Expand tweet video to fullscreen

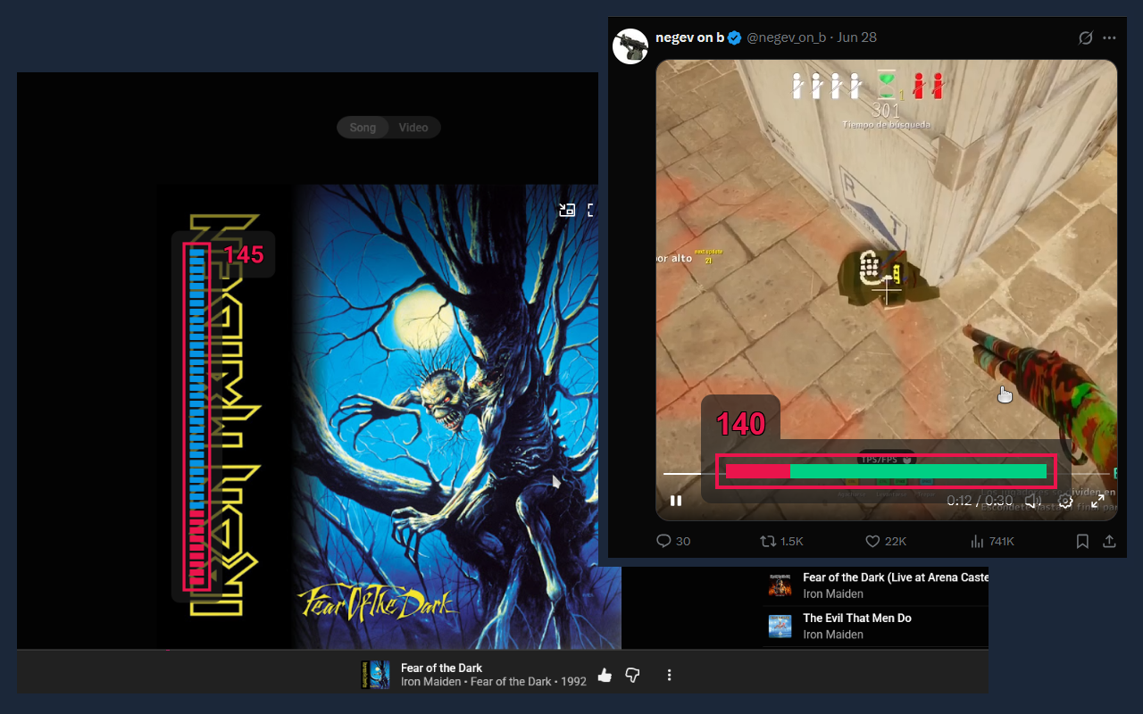coord(1098,501)
